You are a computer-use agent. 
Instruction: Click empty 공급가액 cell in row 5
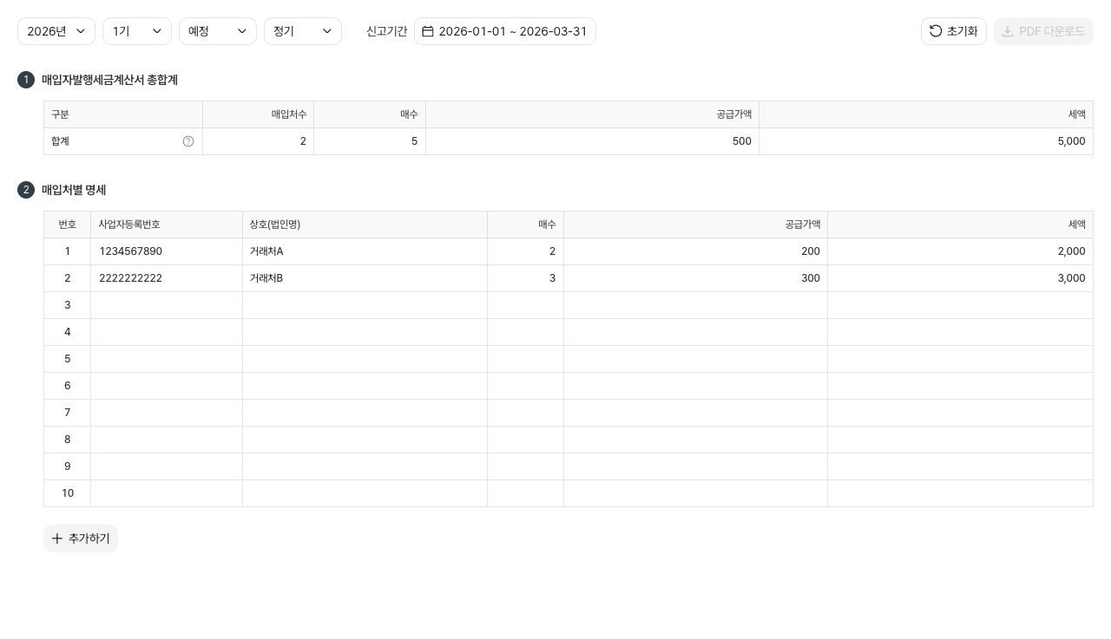point(695,359)
